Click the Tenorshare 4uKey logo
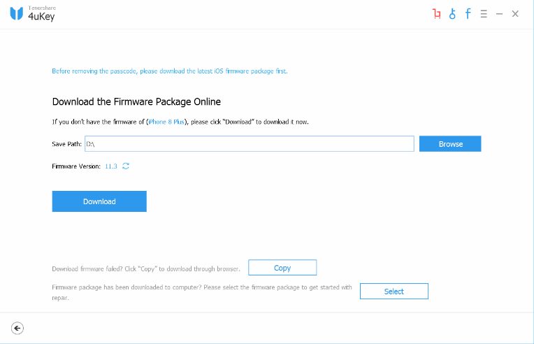 (32, 13)
